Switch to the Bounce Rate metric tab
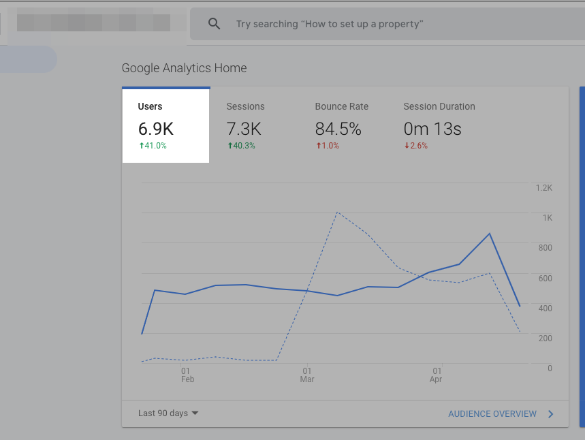 tap(342, 125)
